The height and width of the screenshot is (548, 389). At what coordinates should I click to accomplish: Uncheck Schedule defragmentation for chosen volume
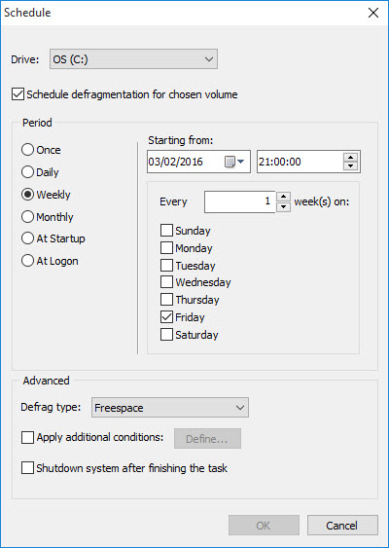coord(18,94)
